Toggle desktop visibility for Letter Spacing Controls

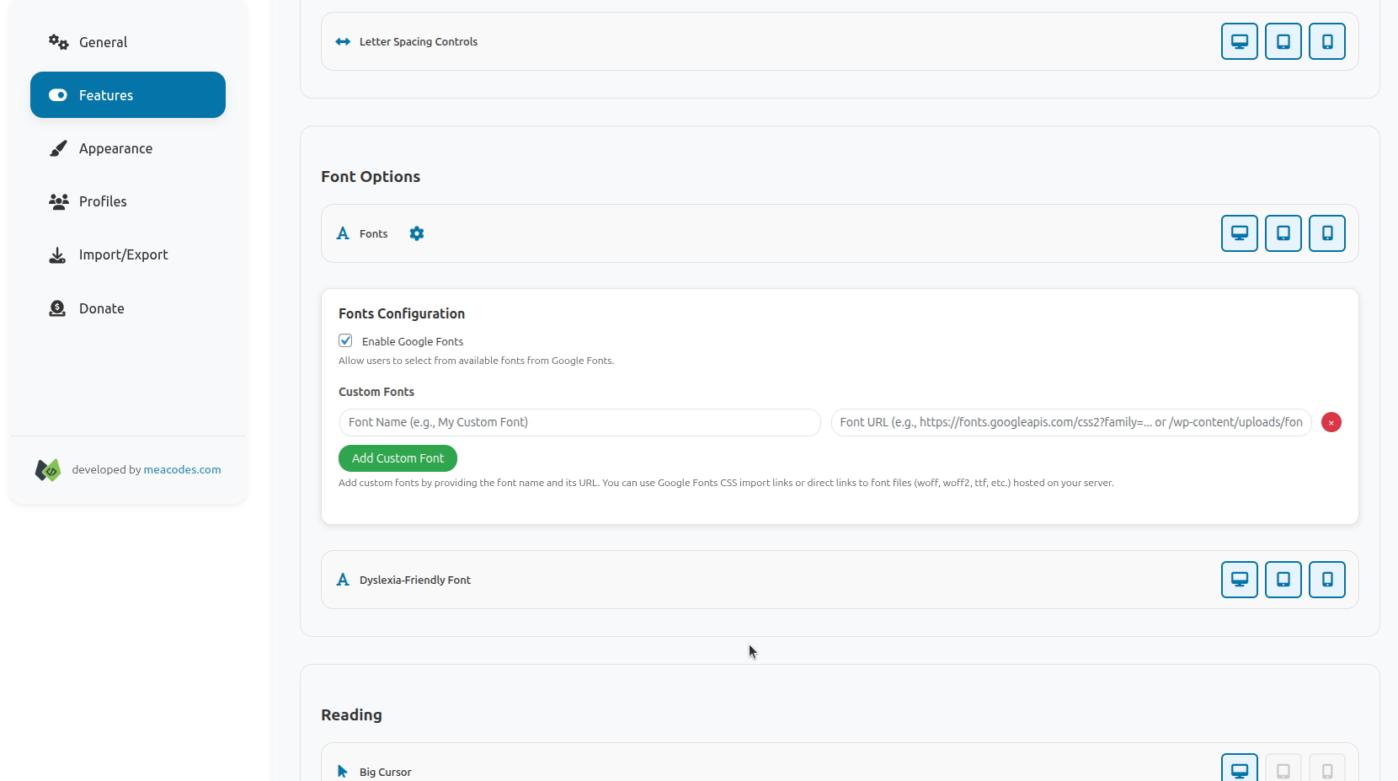point(1239,41)
